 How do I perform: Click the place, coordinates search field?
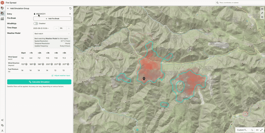tap(240, 3)
